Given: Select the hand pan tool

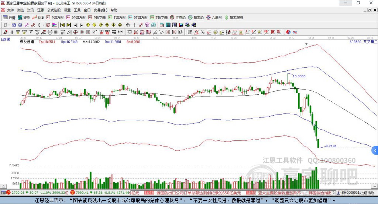Looking at the screenshot, I should pyautogui.click(x=128, y=25).
